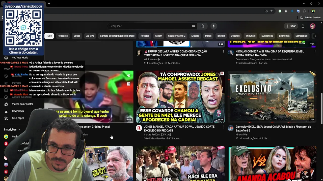The height and width of the screenshot is (181, 323).
Task: Open Nikolas começa a ir pra cima title
Action: pos(270,53)
